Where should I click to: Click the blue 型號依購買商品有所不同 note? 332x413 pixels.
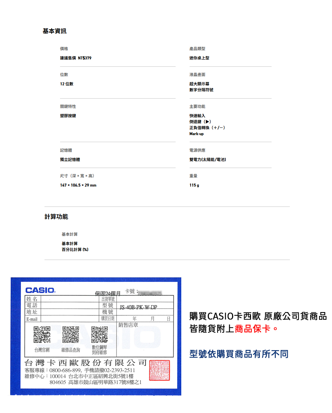point(239,354)
